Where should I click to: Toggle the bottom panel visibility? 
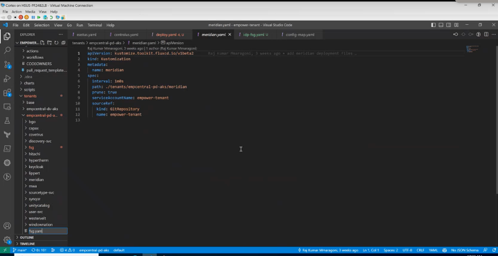441,25
